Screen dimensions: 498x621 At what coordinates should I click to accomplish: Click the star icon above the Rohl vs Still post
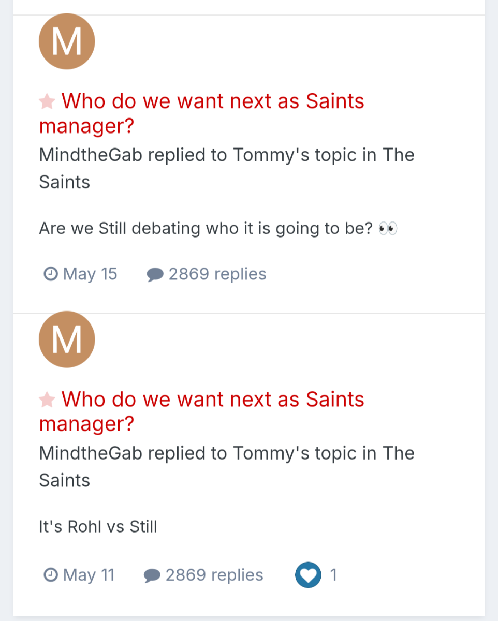(47, 400)
